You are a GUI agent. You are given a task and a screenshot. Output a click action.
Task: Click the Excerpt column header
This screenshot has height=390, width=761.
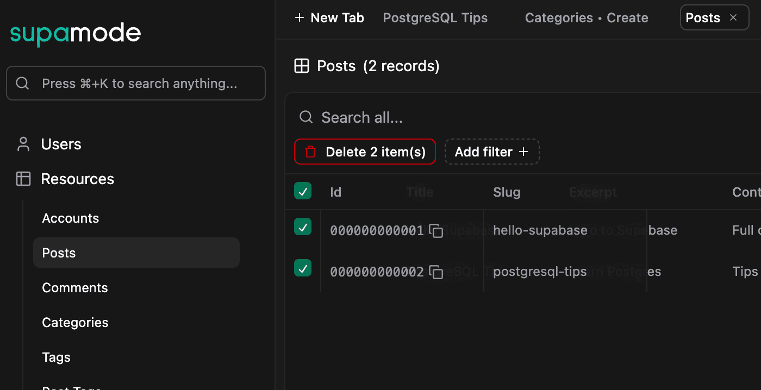pyautogui.click(x=593, y=192)
